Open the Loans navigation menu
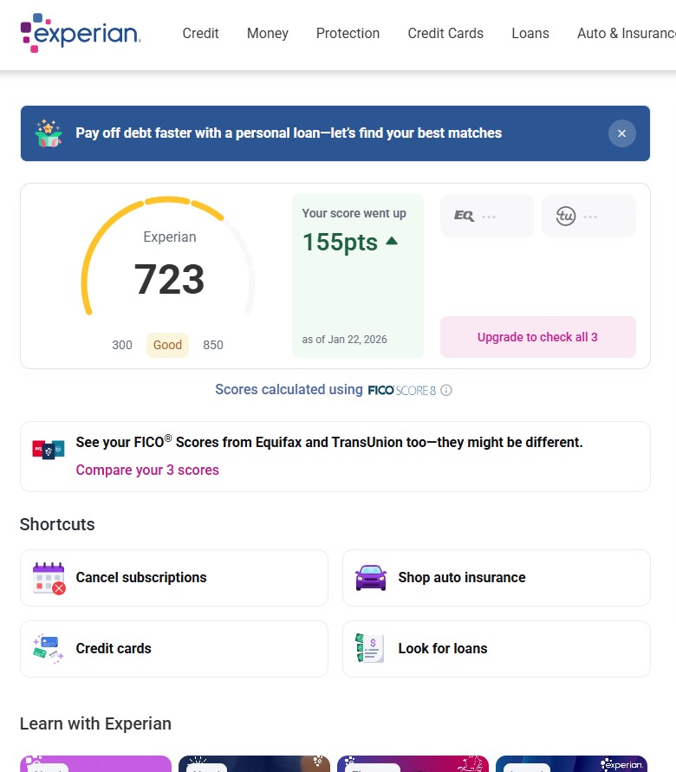The height and width of the screenshot is (772, 676). coord(530,34)
